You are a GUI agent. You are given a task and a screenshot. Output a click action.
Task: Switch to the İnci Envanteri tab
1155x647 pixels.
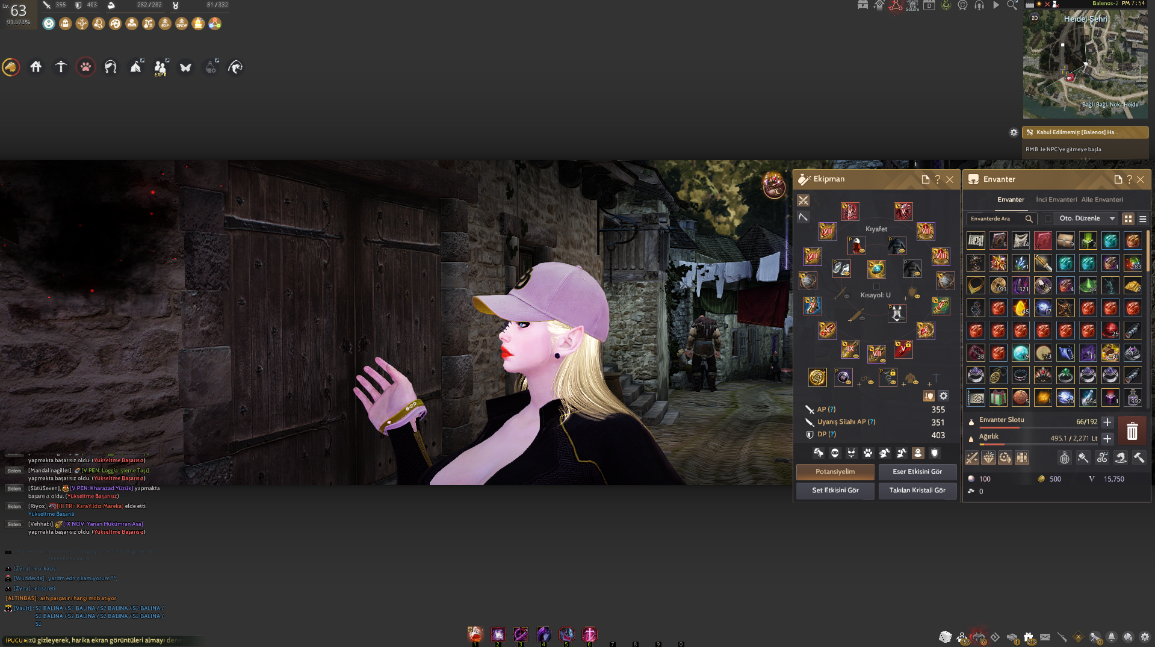tap(1056, 200)
